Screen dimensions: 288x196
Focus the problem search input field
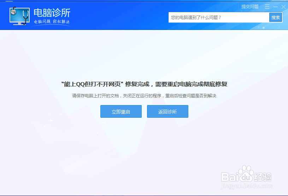219,17
